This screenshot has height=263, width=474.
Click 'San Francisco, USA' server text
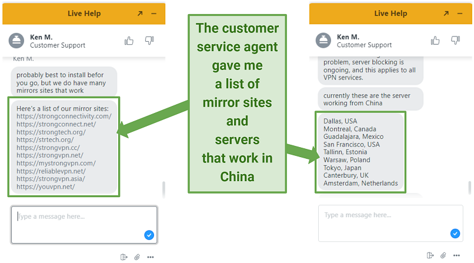352,145
